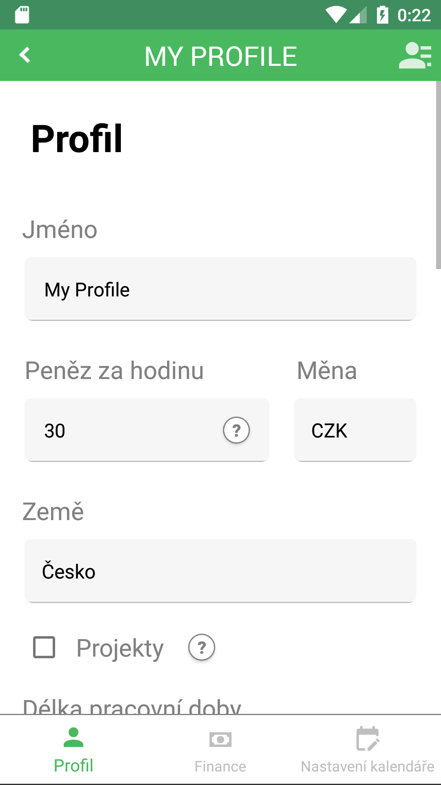Tap the battery status icon
The image size is (441, 785).
point(382,15)
